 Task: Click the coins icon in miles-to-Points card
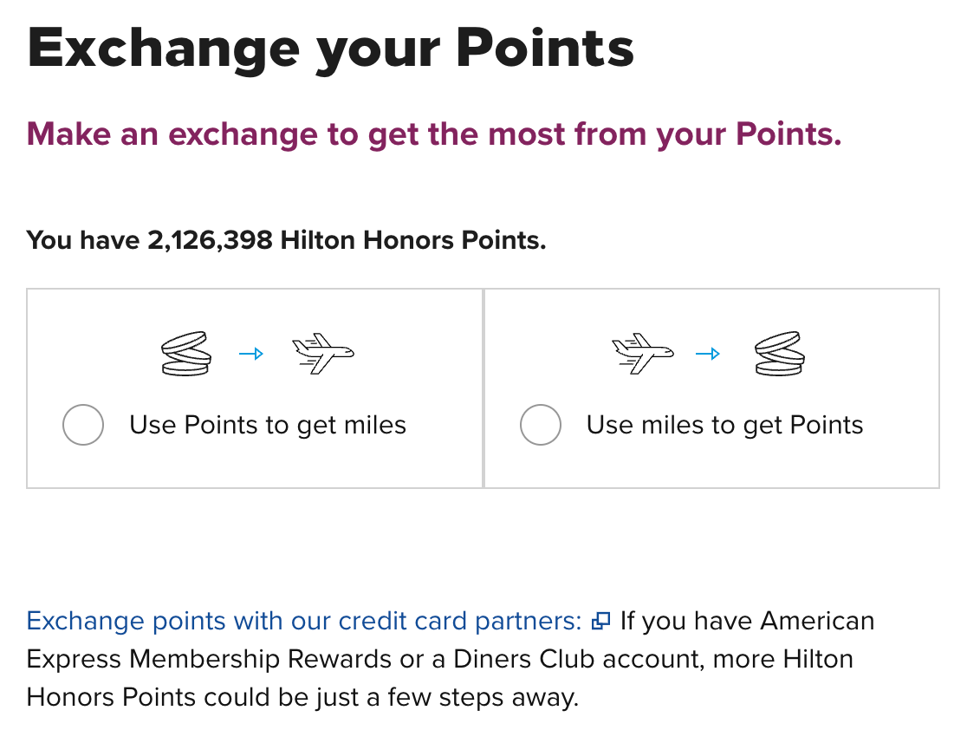point(779,353)
